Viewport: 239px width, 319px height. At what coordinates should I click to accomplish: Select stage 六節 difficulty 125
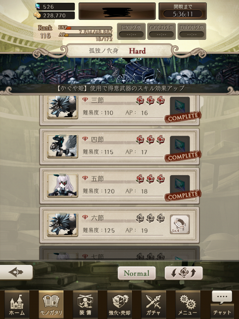point(119,225)
